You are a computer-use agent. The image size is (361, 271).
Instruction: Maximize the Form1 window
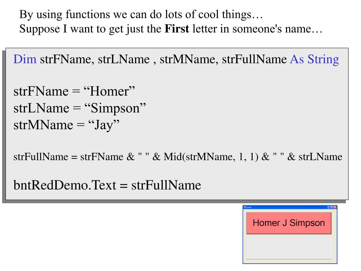pyautogui.click(x=332, y=207)
